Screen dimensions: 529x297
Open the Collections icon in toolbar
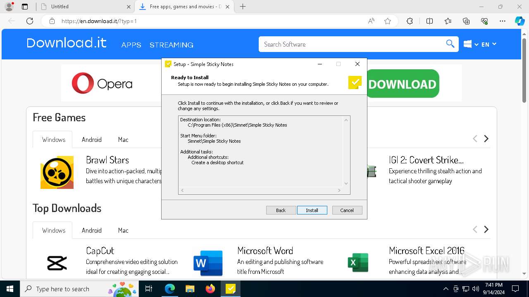pyautogui.click(x=466, y=21)
